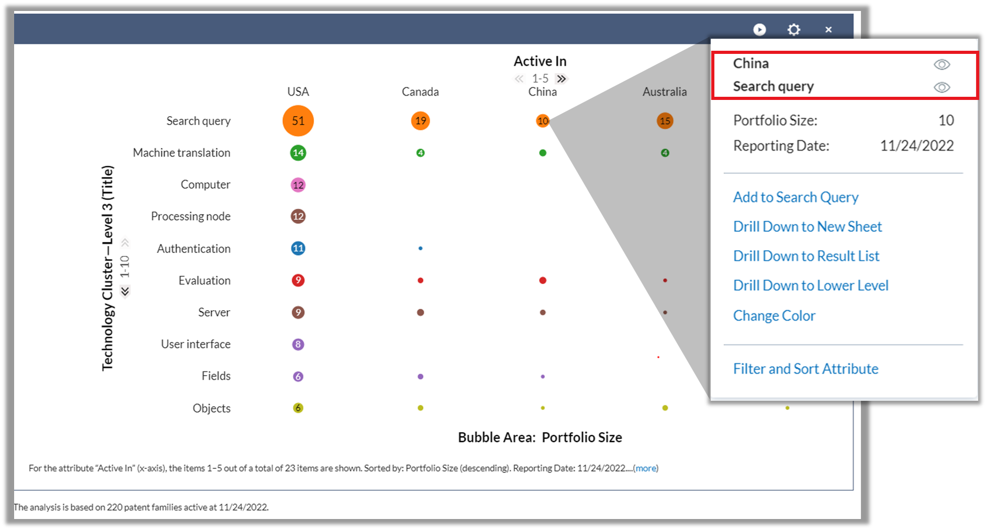This screenshot has width=987, height=530.
Task: Toggle the eye icon next to China
Action: 942,64
